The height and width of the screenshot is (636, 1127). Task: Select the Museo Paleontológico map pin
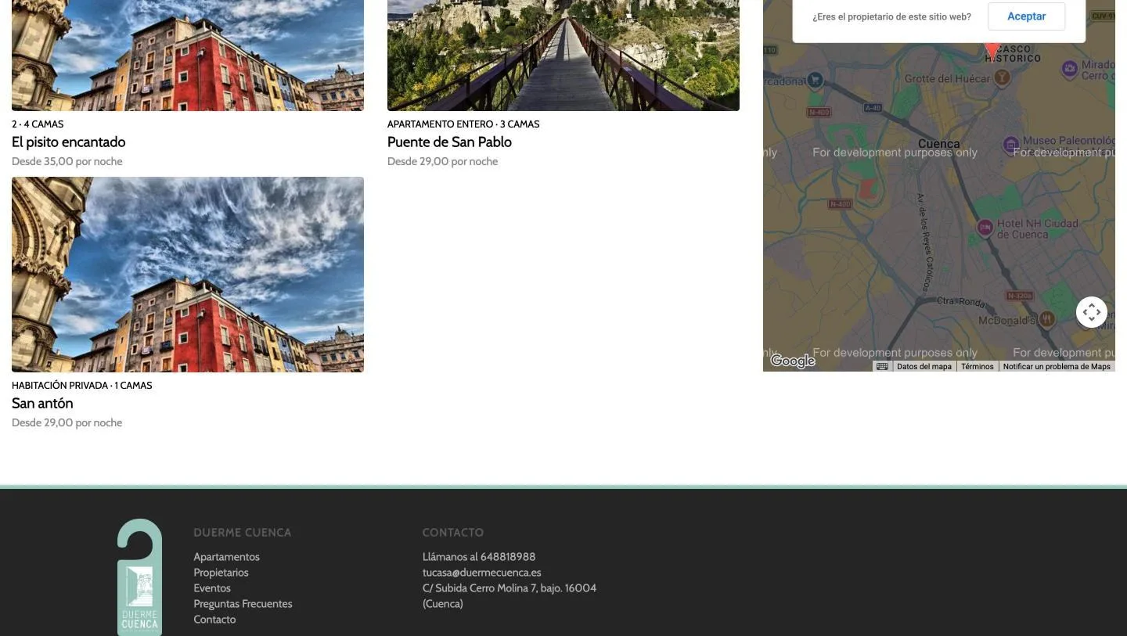pos(1011,145)
